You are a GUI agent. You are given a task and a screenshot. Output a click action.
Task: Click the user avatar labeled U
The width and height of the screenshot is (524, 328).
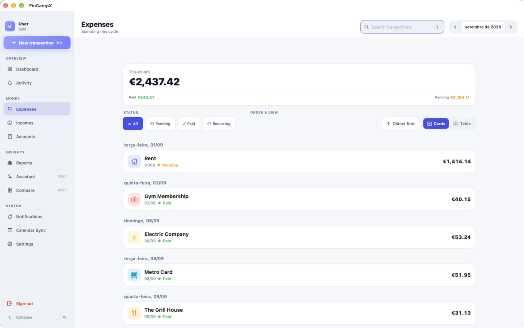(x=10, y=26)
